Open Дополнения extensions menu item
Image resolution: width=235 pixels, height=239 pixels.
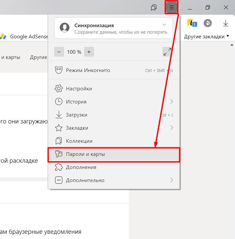[x=81, y=167]
